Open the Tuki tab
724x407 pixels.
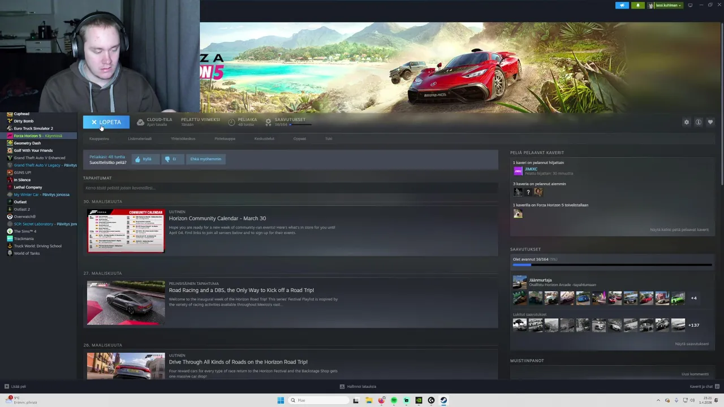329,138
